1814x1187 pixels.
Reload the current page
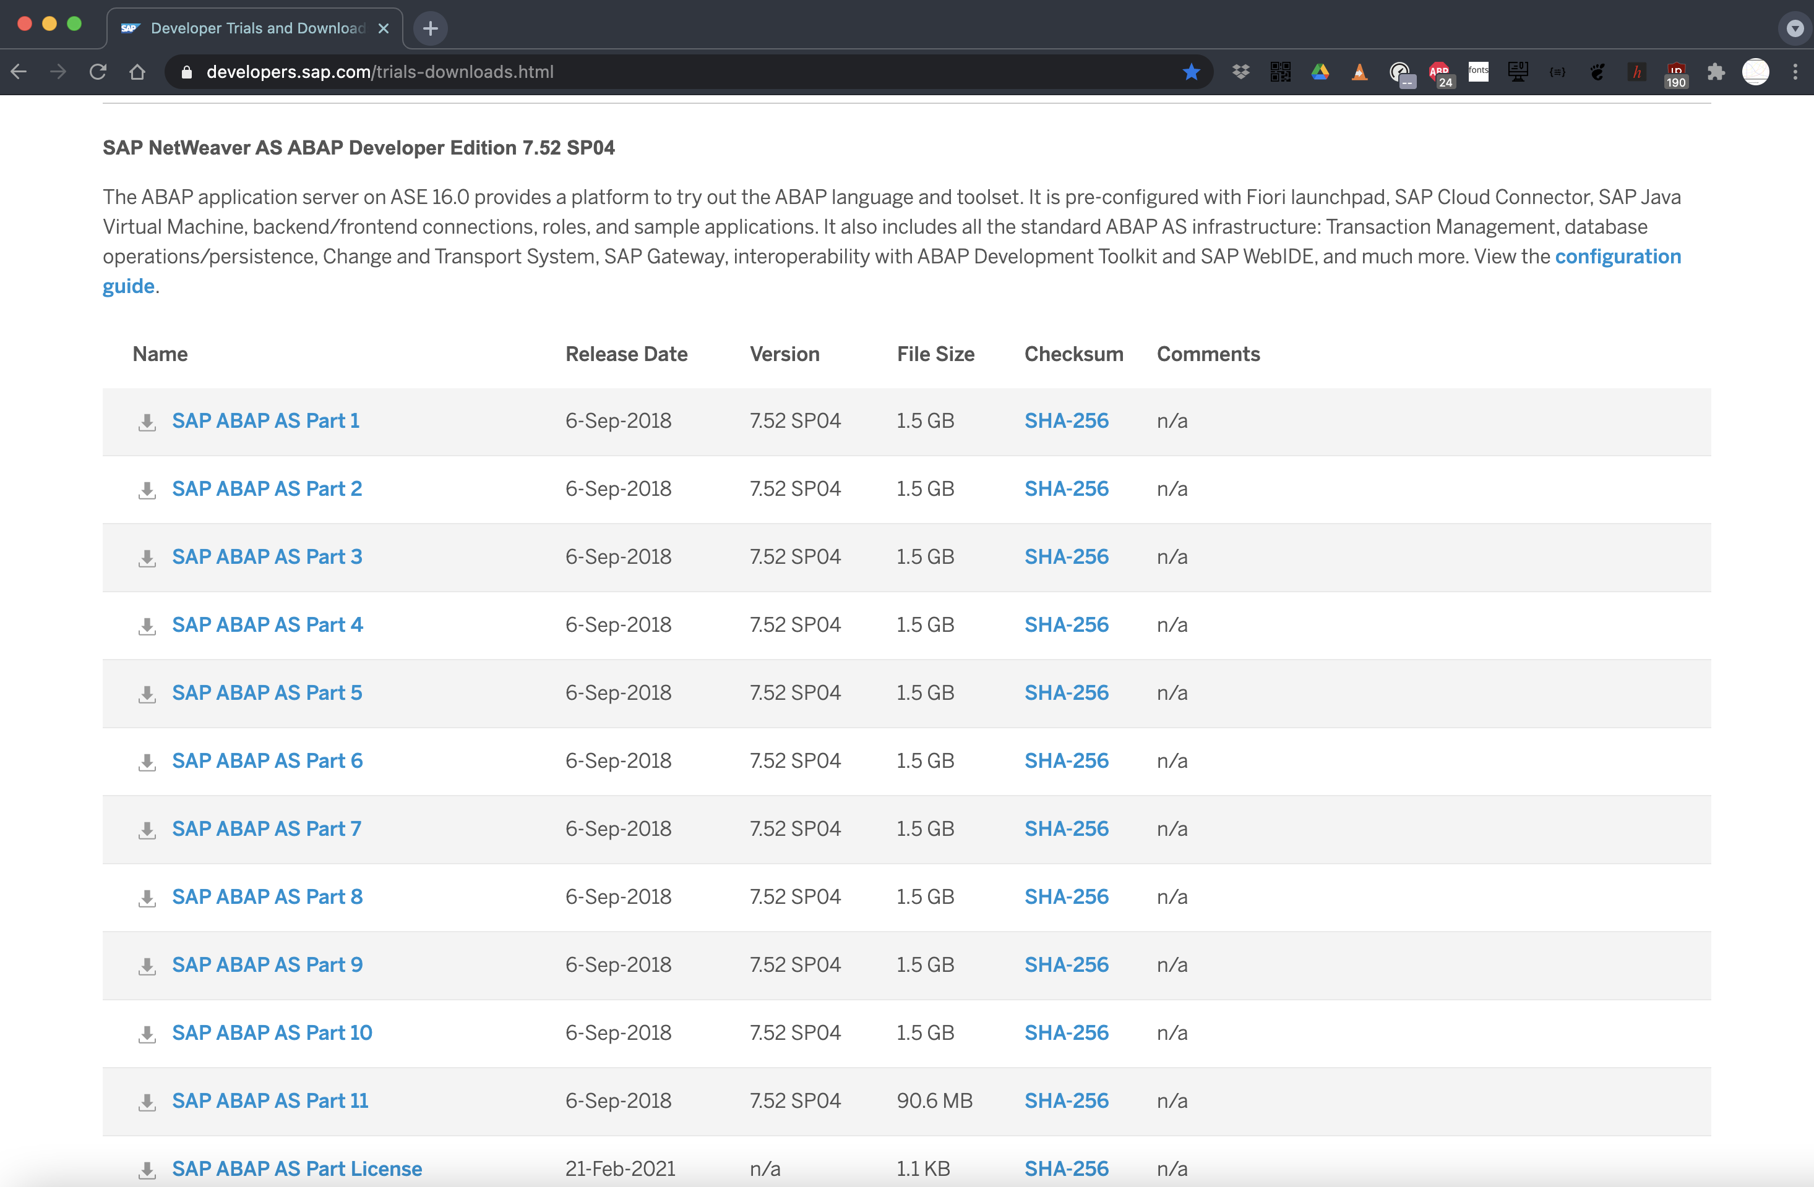[98, 72]
